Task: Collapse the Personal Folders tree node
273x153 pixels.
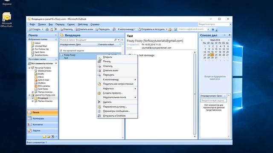Action: [x=29, y=68]
